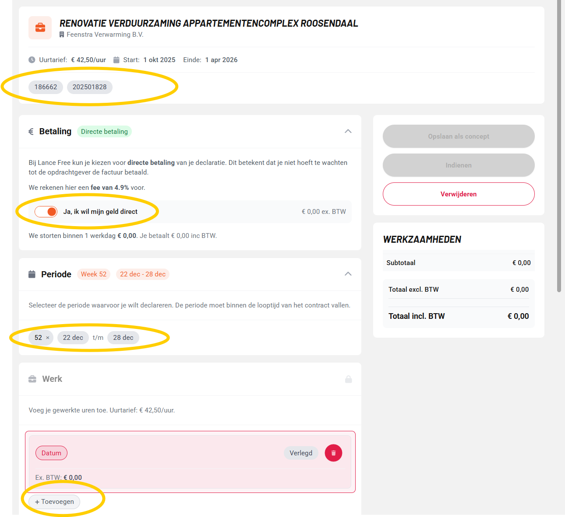Screen dimensions: 565x517
Task: Select the 186662 tag
Action: pos(46,87)
